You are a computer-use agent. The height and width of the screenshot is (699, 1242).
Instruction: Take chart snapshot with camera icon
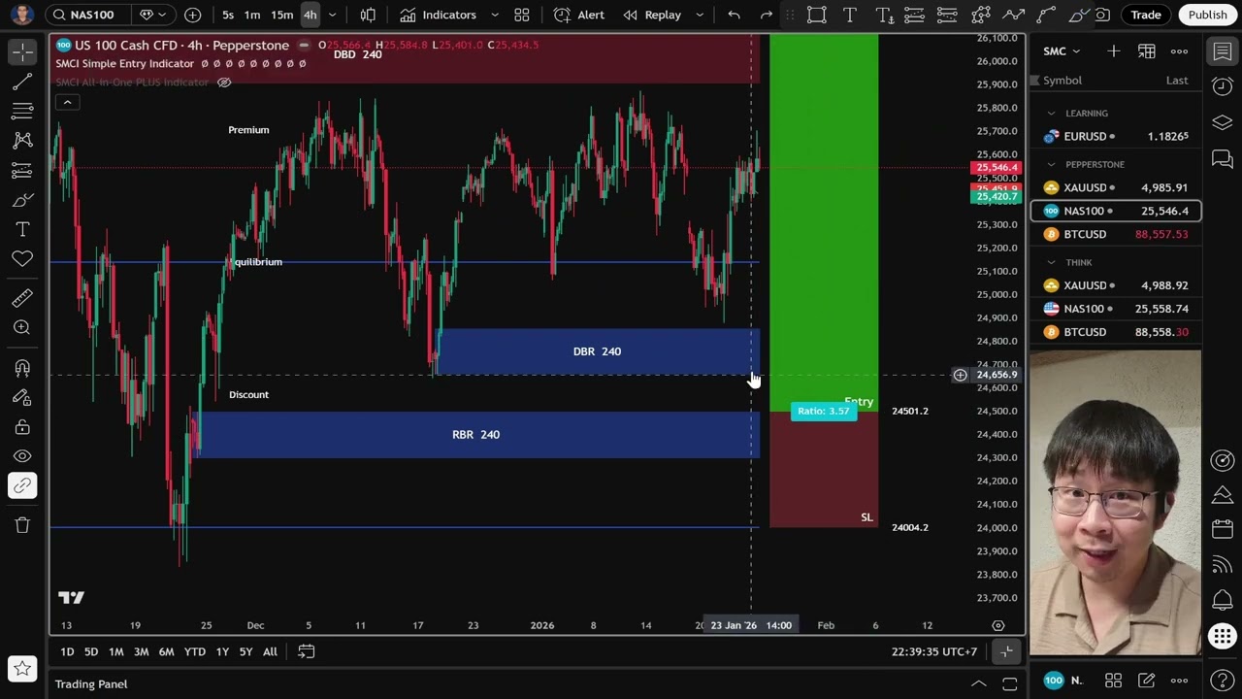click(x=1102, y=15)
